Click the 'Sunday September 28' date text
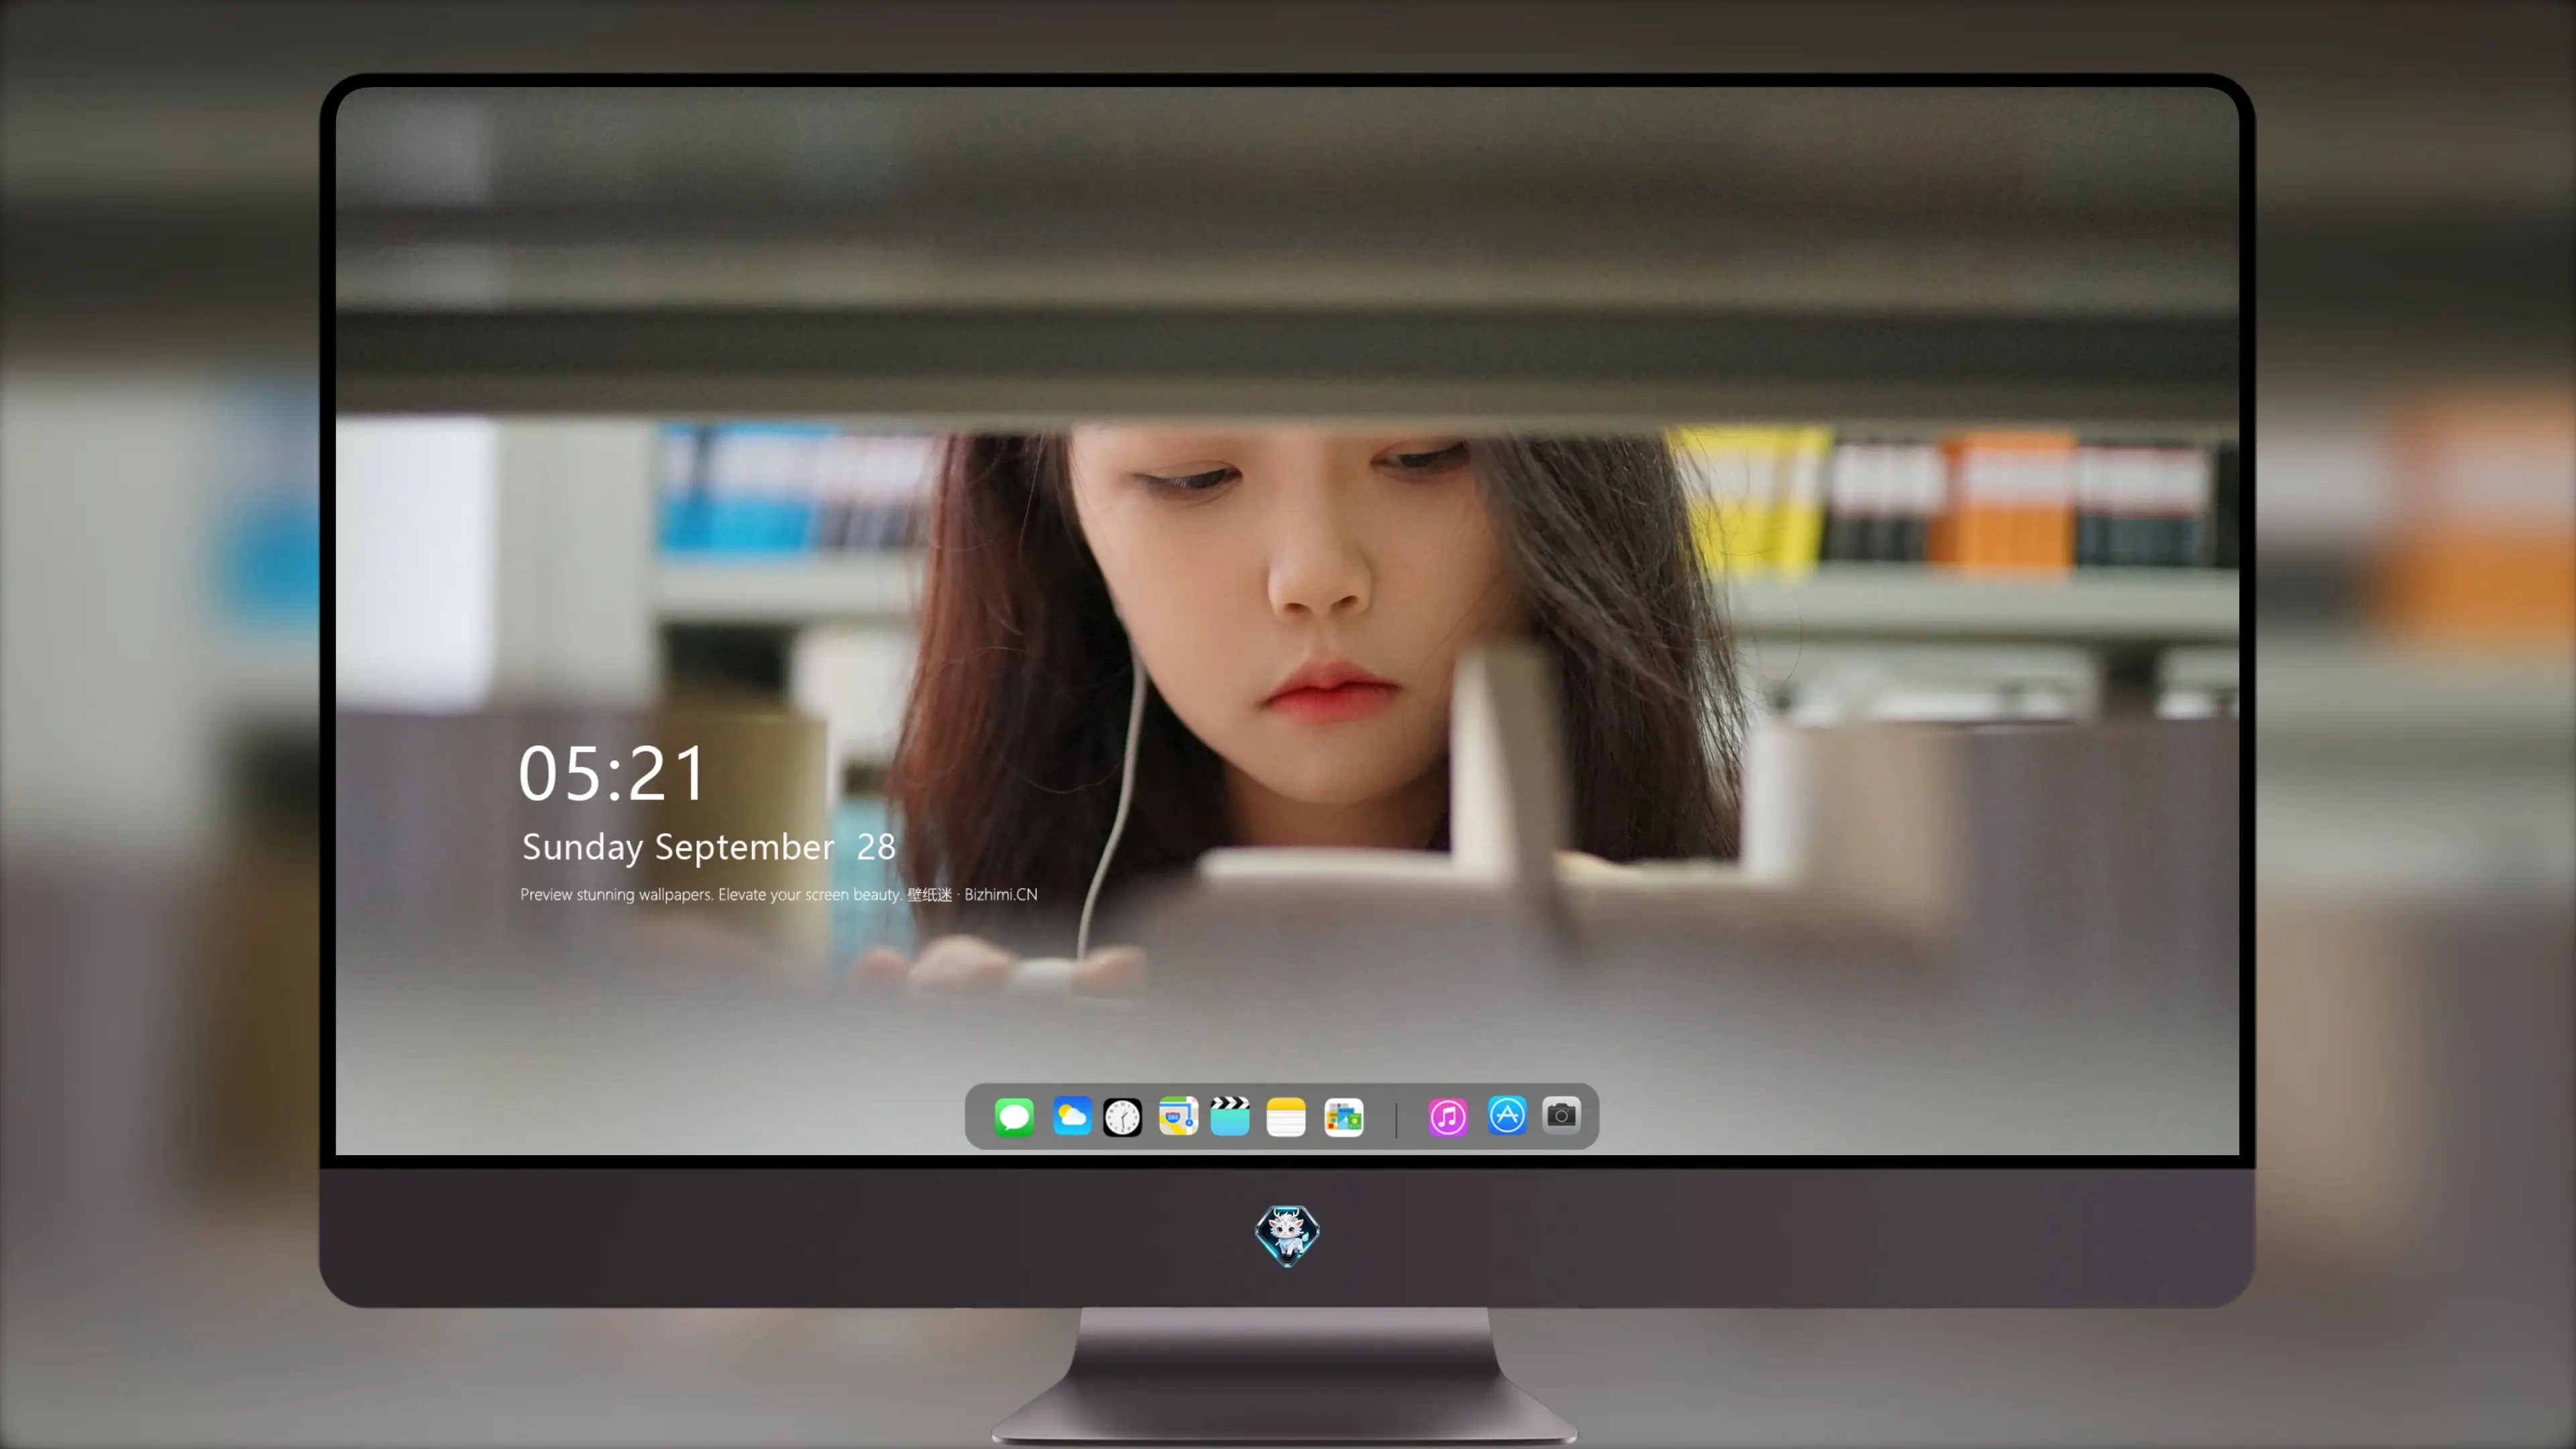This screenshot has width=2576, height=1449. [708, 847]
